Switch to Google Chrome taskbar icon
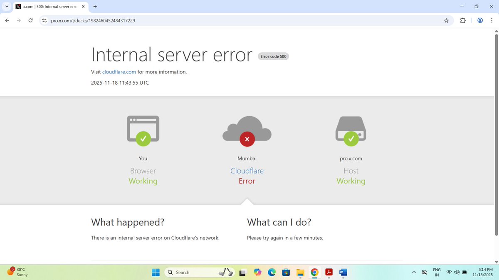The height and width of the screenshot is (280, 499). pyautogui.click(x=315, y=272)
